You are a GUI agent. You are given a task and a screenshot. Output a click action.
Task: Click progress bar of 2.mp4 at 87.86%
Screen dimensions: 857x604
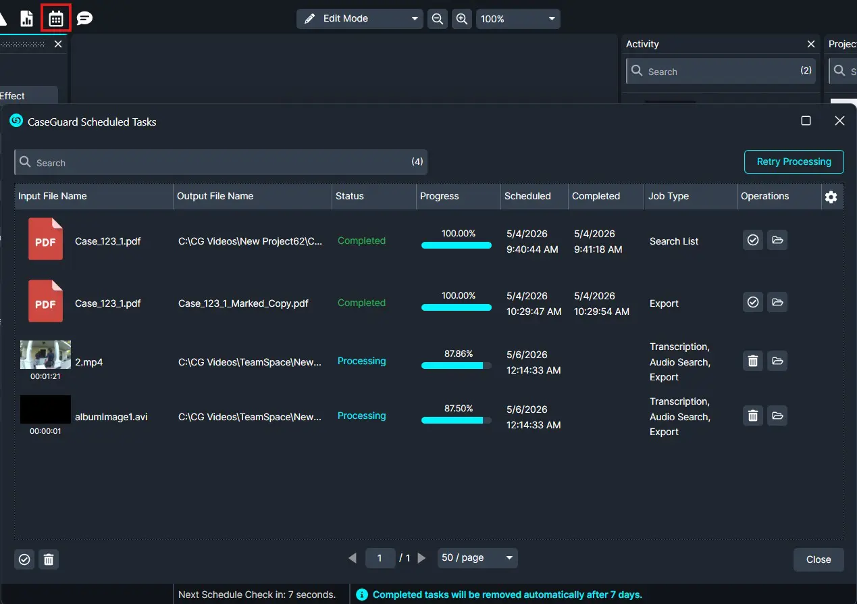457,366
